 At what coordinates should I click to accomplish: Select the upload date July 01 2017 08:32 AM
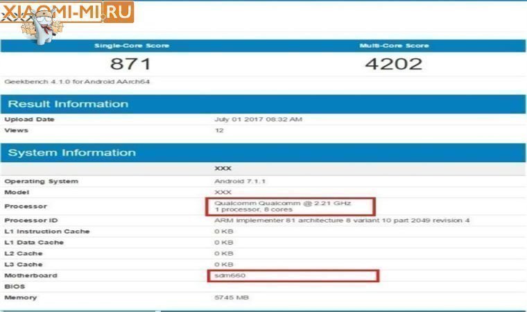[x=258, y=119]
